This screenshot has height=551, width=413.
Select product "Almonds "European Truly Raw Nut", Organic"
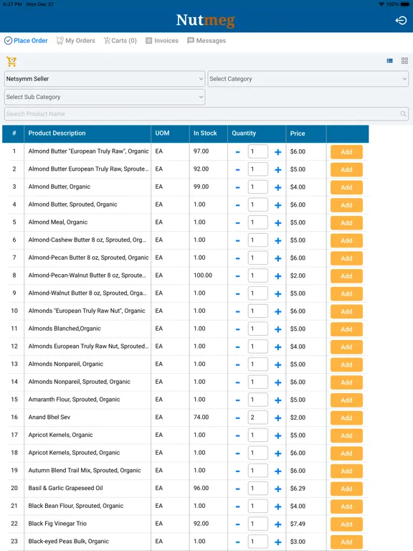pyautogui.click(x=87, y=311)
